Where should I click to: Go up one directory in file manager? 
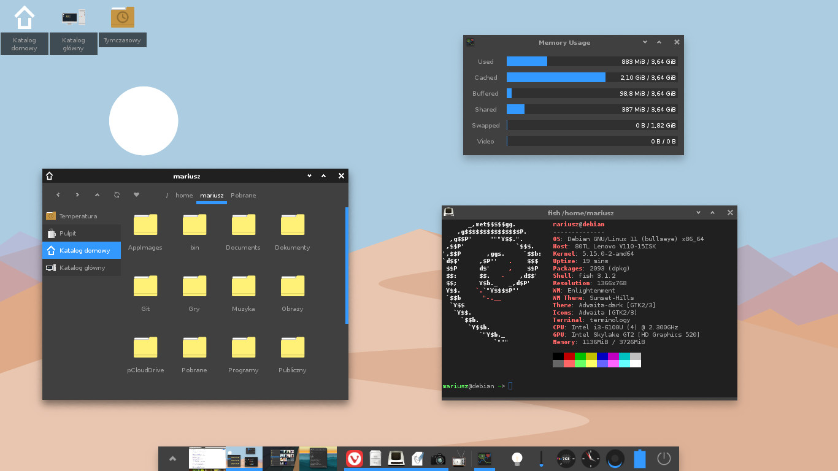97,195
